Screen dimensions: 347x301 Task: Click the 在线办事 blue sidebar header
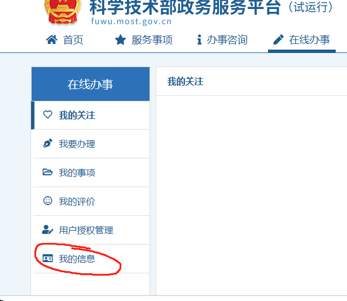pos(90,84)
